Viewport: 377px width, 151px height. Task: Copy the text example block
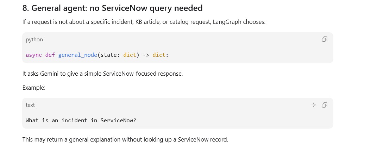pos(324,105)
